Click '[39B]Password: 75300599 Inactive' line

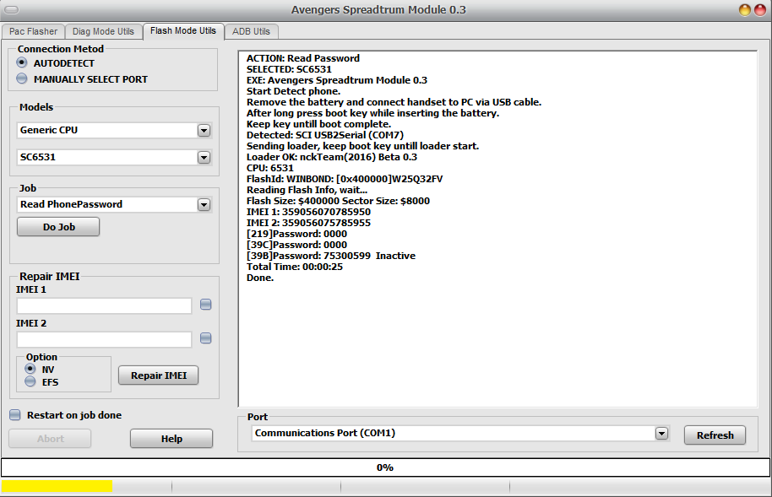tap(331, 256)
